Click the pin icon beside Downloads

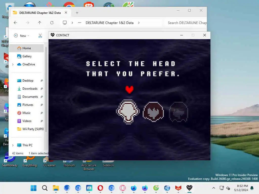click(x=42, y=89)
